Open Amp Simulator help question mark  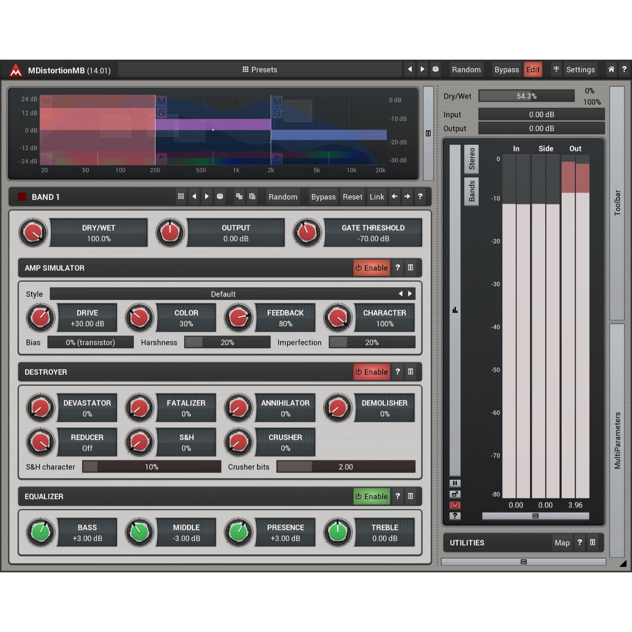(397, 268)
